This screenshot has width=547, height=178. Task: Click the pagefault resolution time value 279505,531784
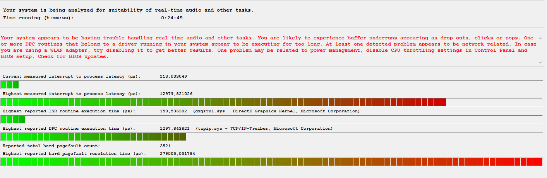(177, 154)
